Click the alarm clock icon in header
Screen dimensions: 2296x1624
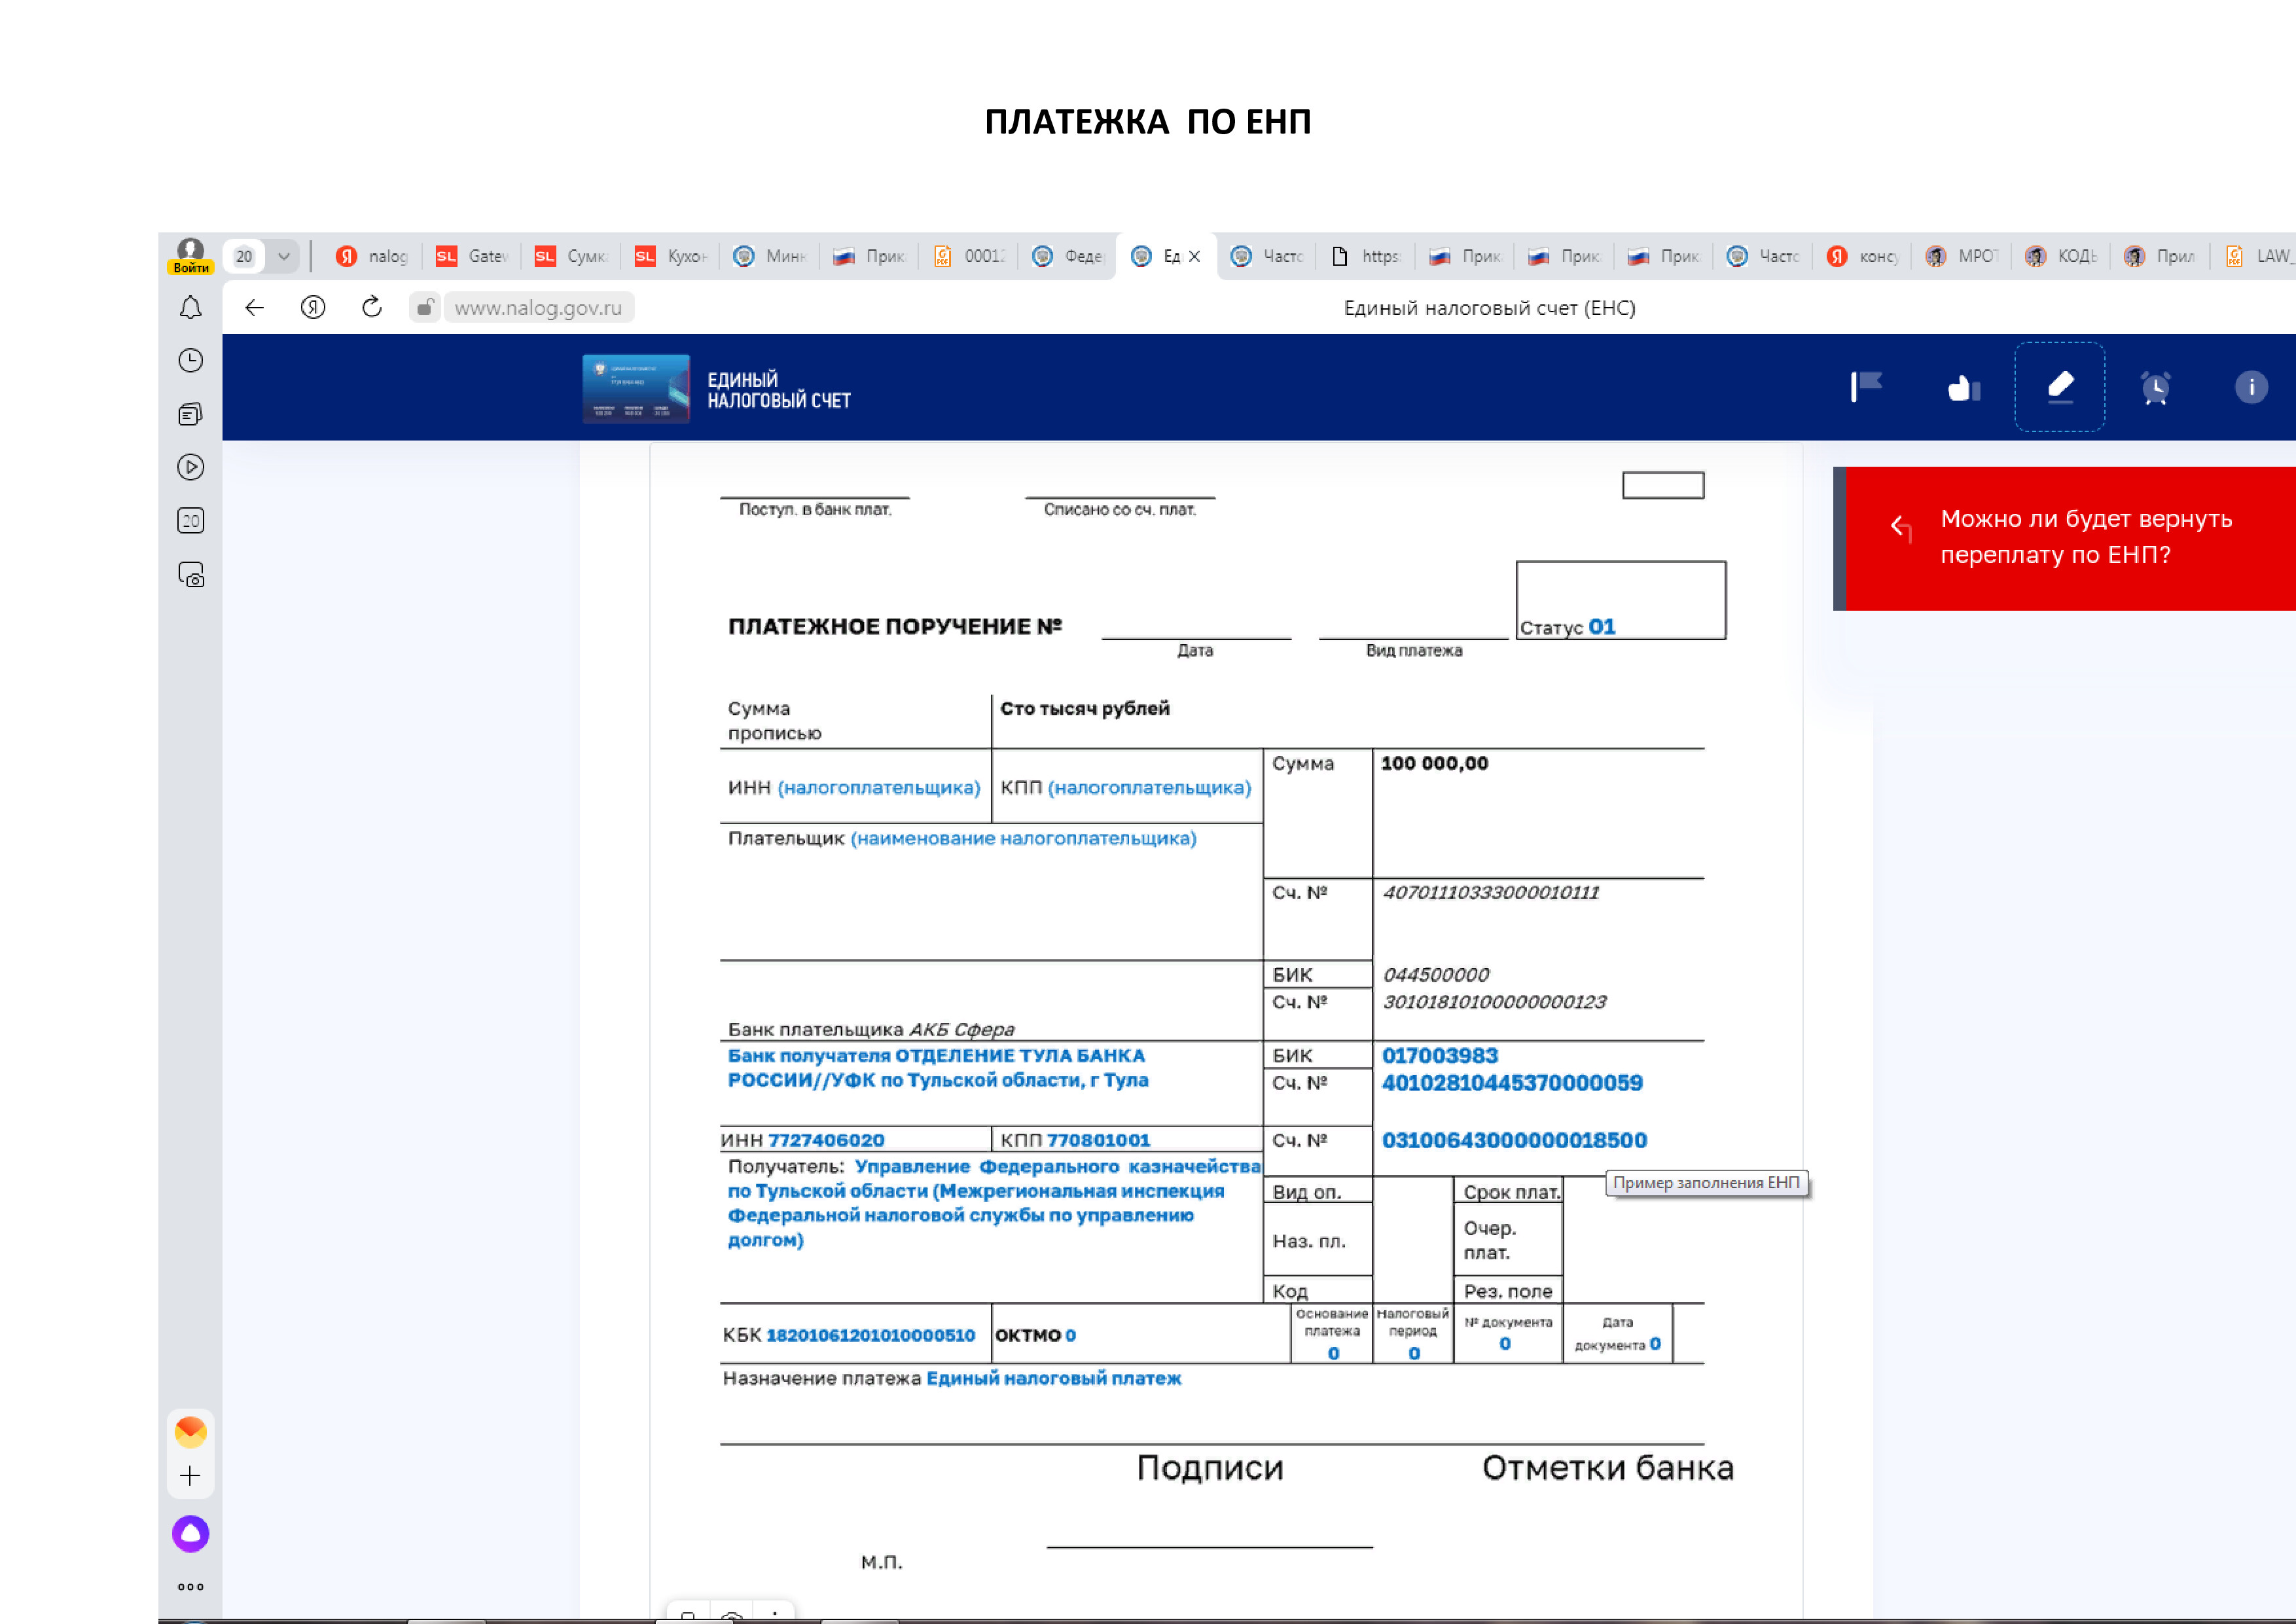pyautogui.click(x=2155, y=387)
